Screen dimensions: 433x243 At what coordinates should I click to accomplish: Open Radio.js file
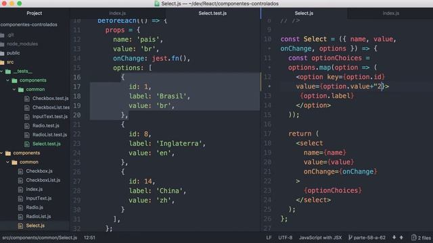(35, 207)
